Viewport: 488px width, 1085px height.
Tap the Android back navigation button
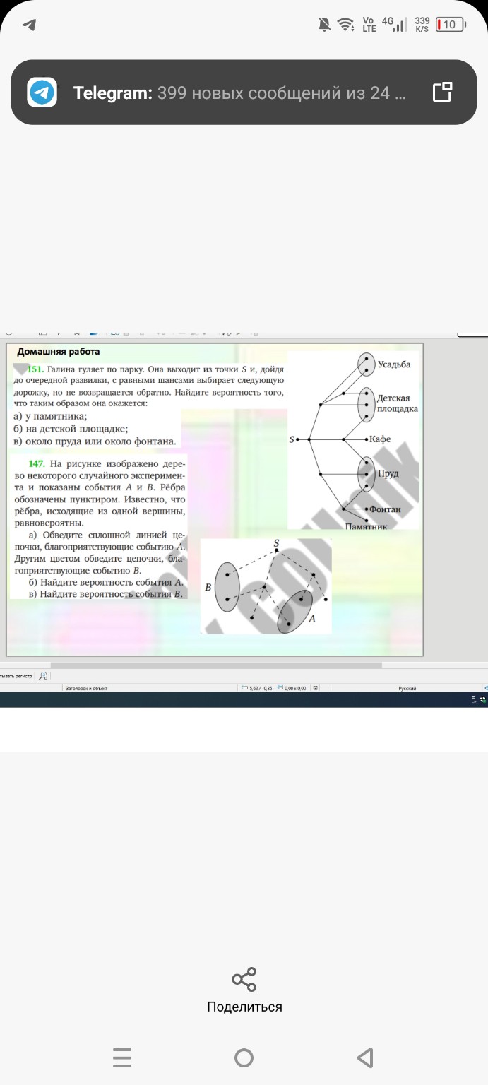(365, 1057)
